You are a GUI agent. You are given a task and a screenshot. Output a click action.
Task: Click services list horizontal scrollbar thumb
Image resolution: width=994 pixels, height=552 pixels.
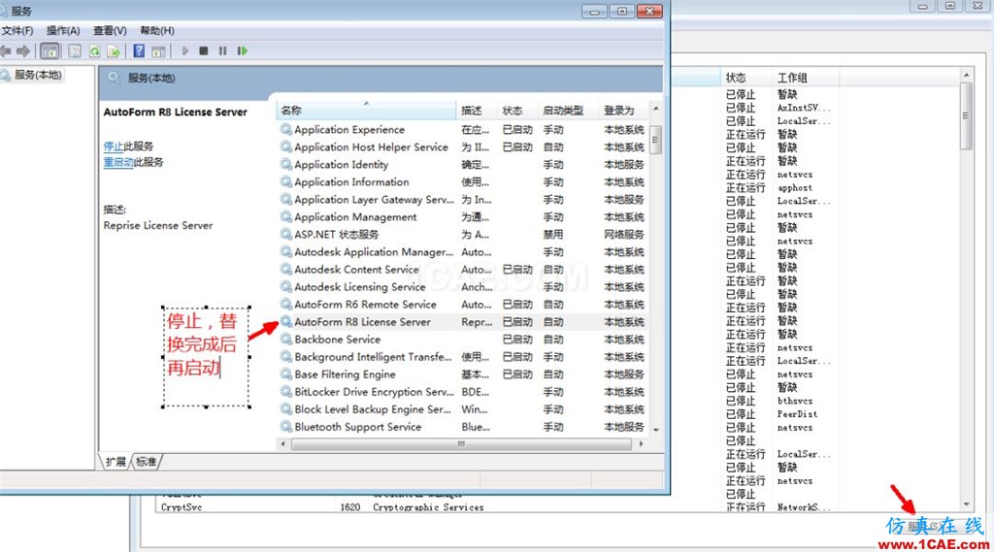coord(461,443)
